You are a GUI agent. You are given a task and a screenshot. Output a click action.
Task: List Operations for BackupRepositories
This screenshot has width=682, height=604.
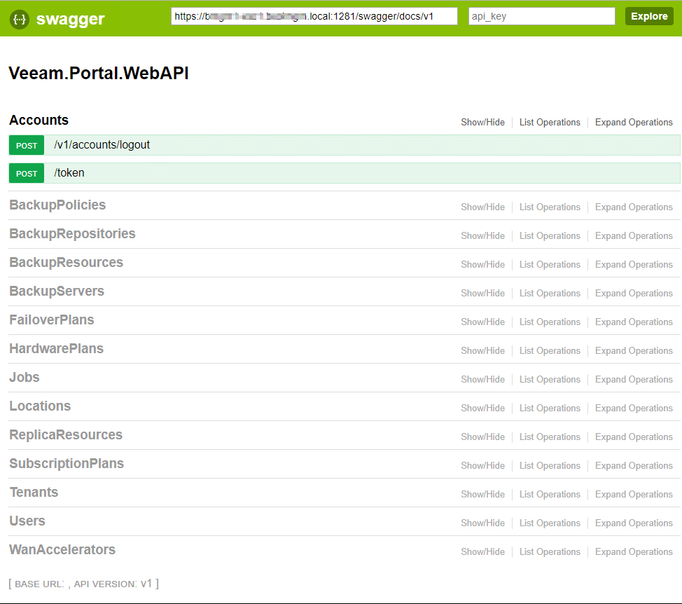point(550,236)
